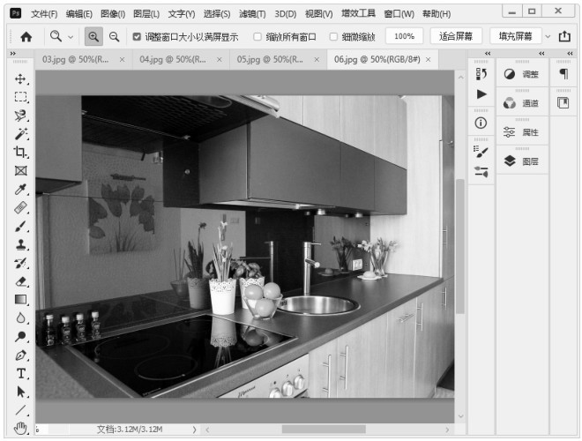Select the Brush tool
The image size is (582, 441).
click(x=20, y=226)
